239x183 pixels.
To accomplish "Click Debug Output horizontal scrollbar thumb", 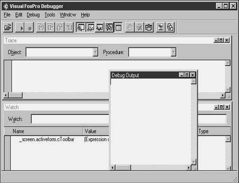I will click(x=123, y=167).
